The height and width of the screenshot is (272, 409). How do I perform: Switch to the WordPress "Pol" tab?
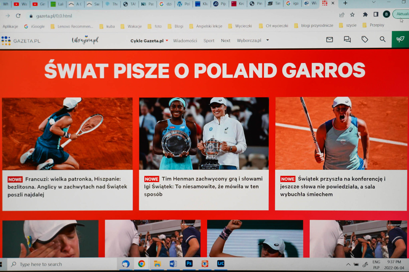(184, 4)
